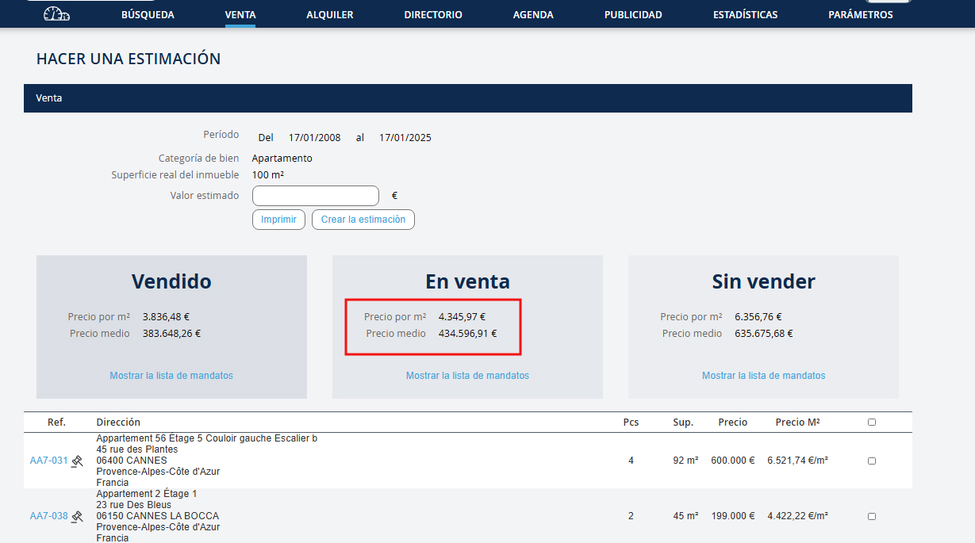
Task: Select the period start date 17/01/2008
Action: click(x=314, y=138)
